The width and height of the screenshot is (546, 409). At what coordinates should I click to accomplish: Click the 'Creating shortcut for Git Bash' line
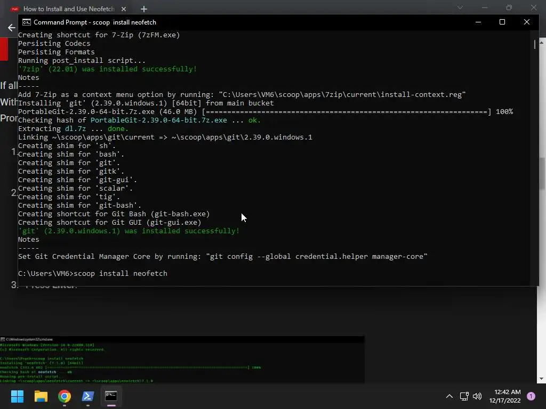coord(114,214)
